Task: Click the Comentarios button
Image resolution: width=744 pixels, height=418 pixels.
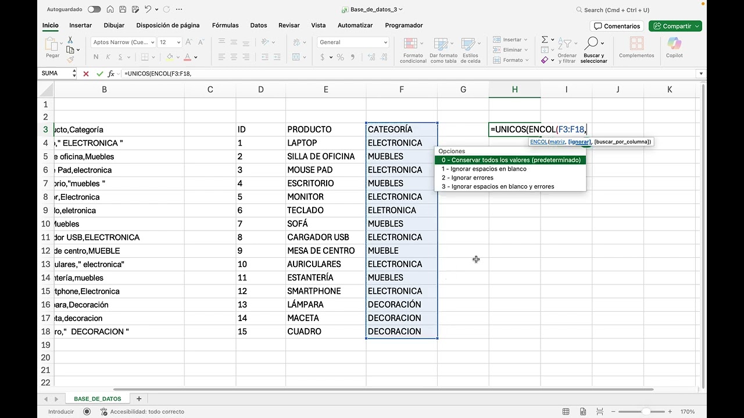Action: tap(617, 26)
